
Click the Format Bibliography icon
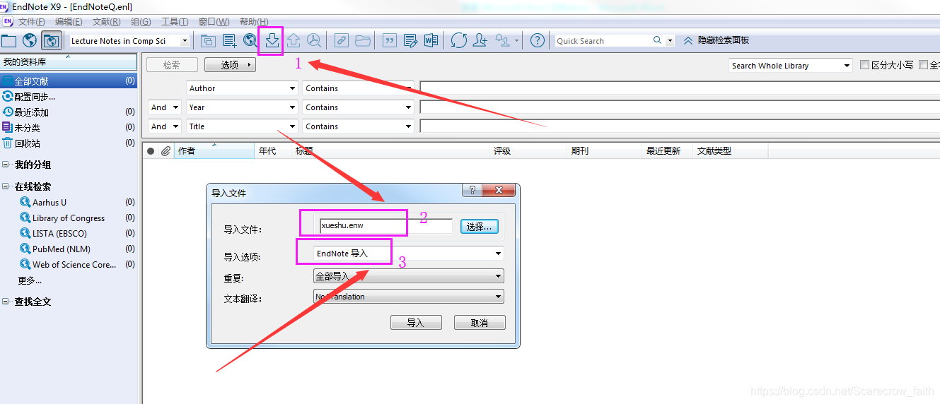(410, 41)
